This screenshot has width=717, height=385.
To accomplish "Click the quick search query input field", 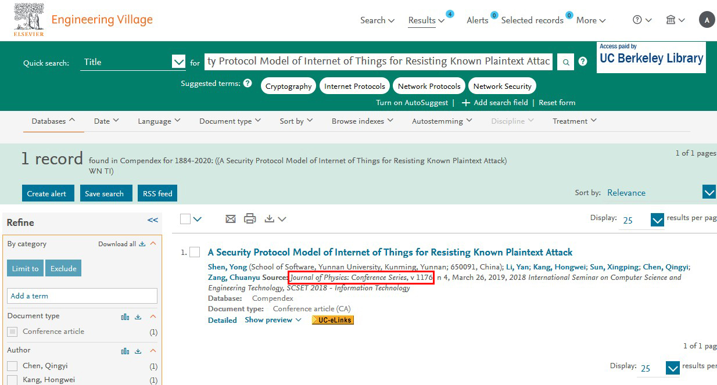I will click(x=378, y=62).
